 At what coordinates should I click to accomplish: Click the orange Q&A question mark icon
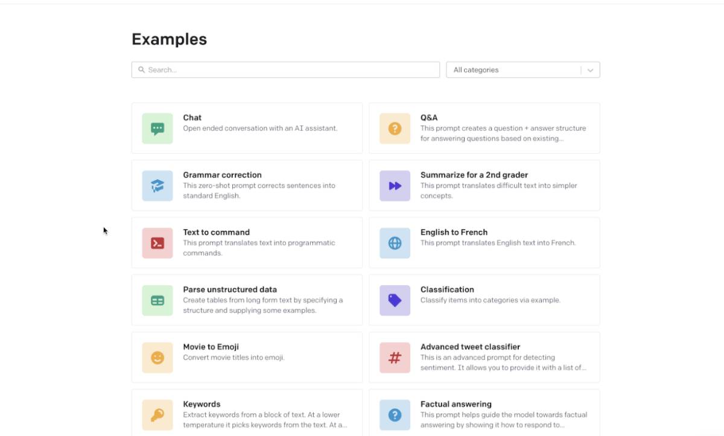pos(395,128)
